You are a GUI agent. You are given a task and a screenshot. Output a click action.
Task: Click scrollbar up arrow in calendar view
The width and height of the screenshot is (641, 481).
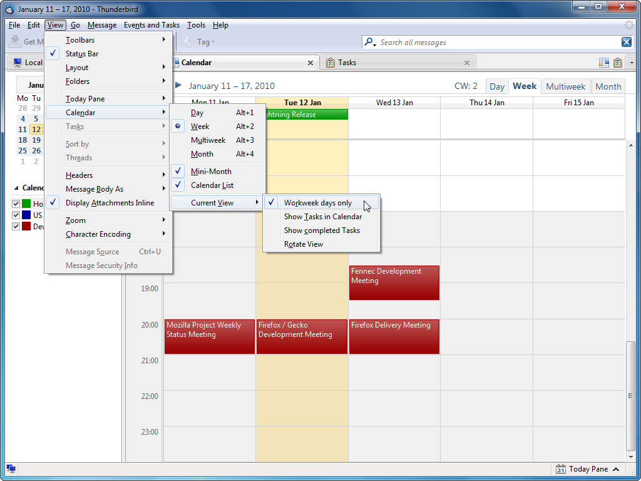[631, 145]
